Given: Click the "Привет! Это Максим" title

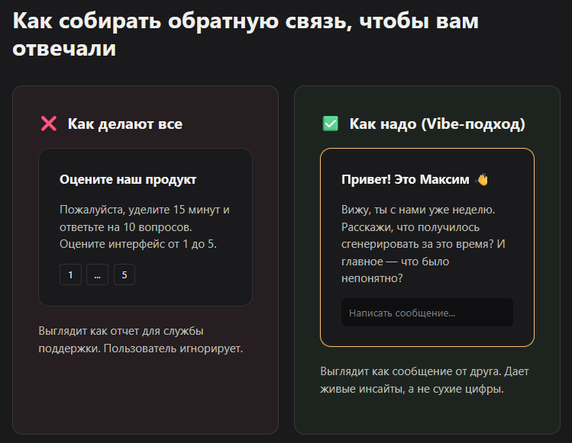Looking at the screenshot, I should [406, 180].
